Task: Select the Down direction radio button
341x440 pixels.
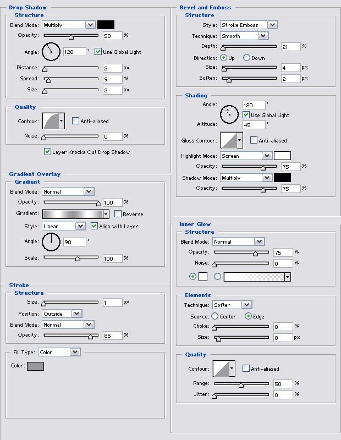Action: (x=246, y=58)
